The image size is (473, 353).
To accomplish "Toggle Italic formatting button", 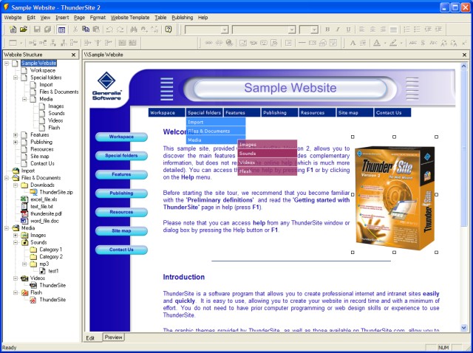I will 338,30.
